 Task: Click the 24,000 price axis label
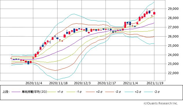coord(173,55)
